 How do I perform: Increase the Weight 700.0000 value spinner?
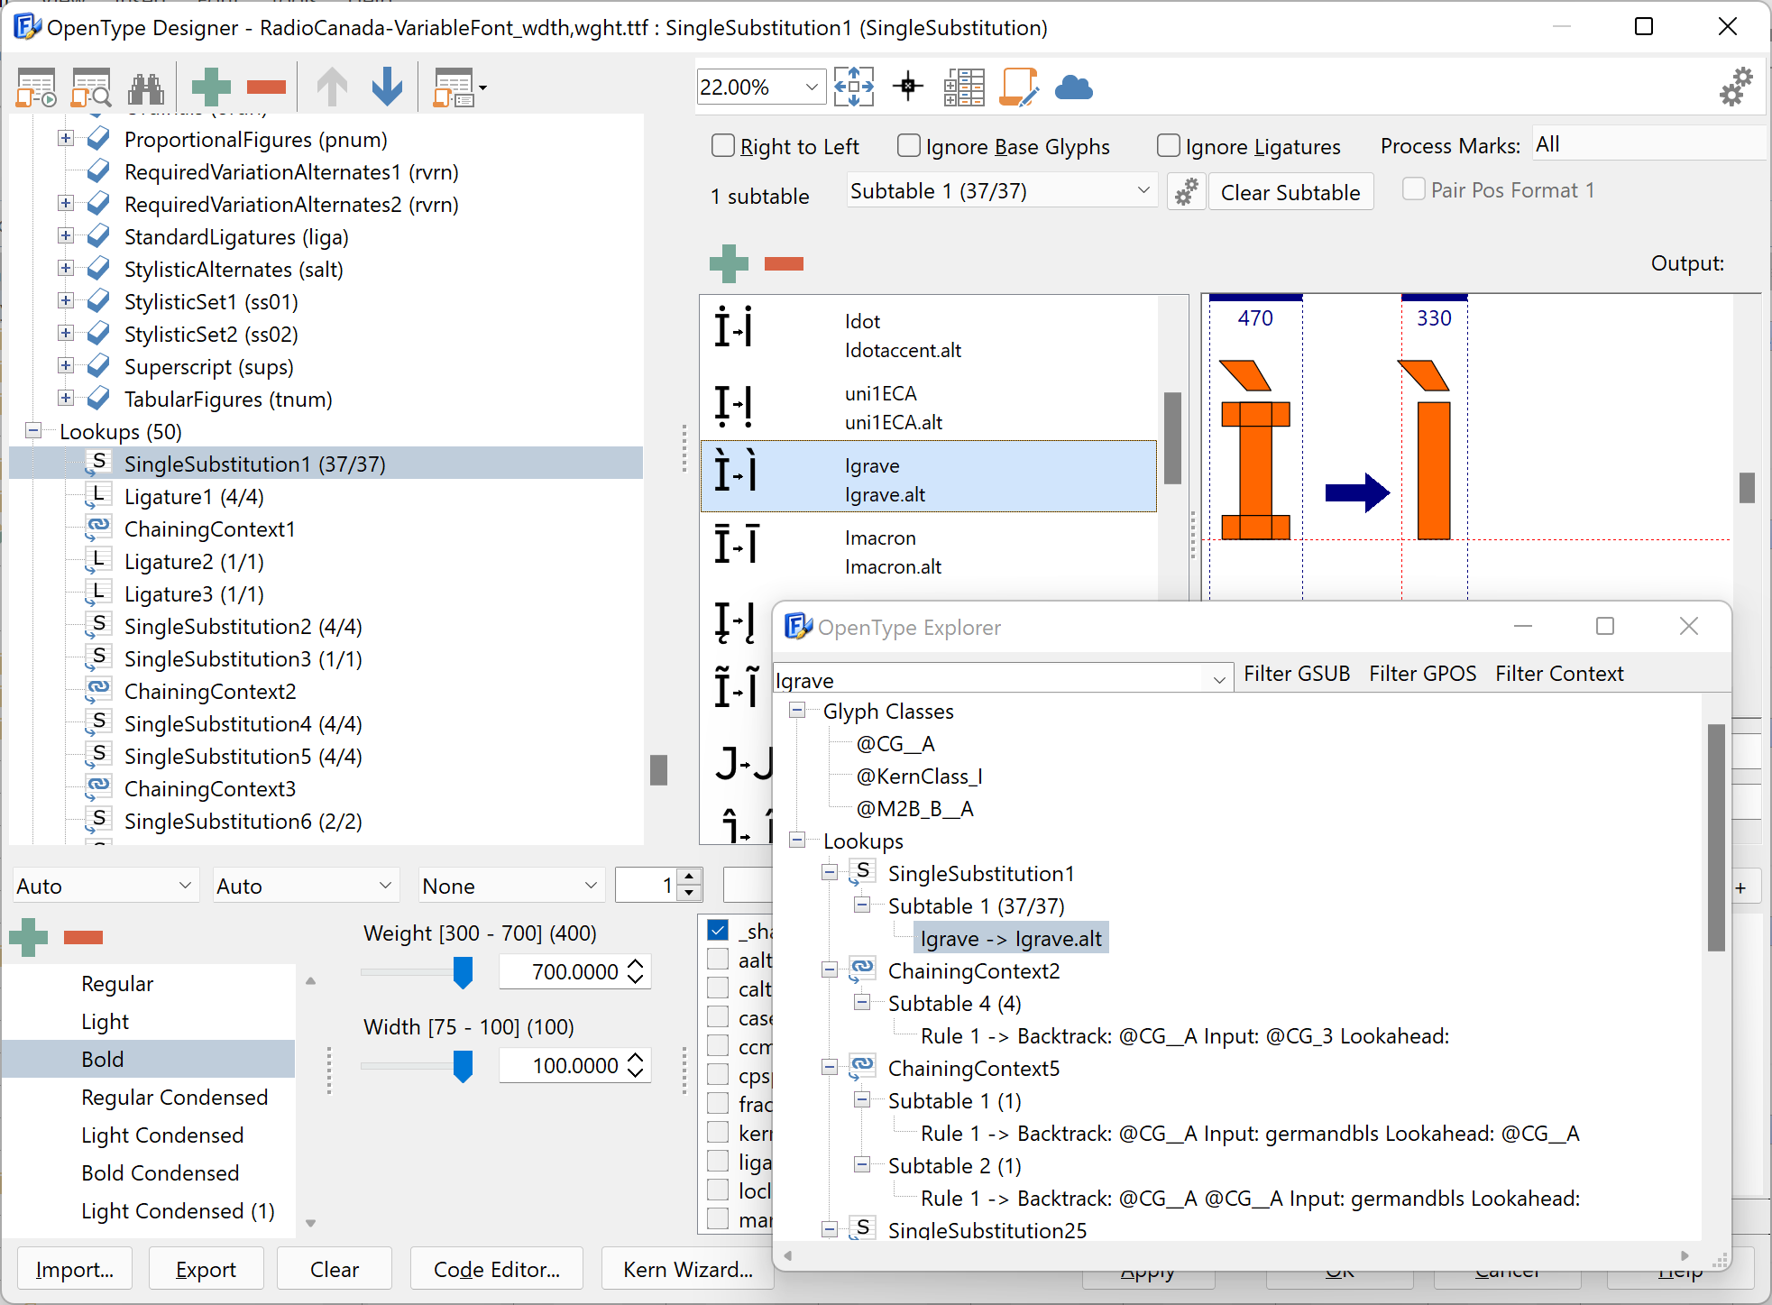636,963
